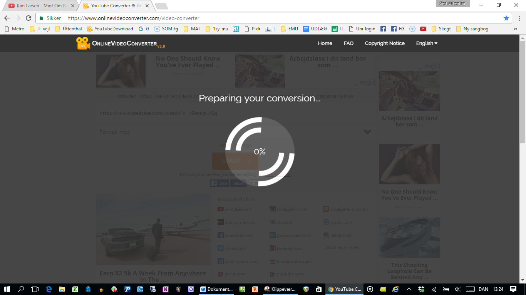Open the green IT sheets bookmark
This screenshot has height=295, width=526.
pos(338,29)
